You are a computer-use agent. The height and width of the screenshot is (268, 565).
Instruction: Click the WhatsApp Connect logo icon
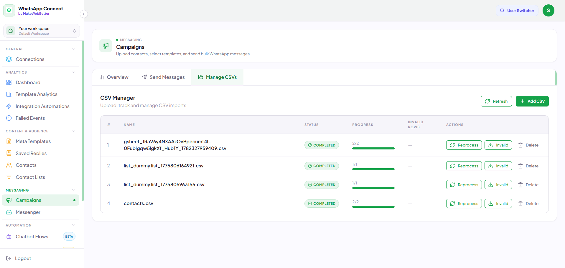point(9,11)
